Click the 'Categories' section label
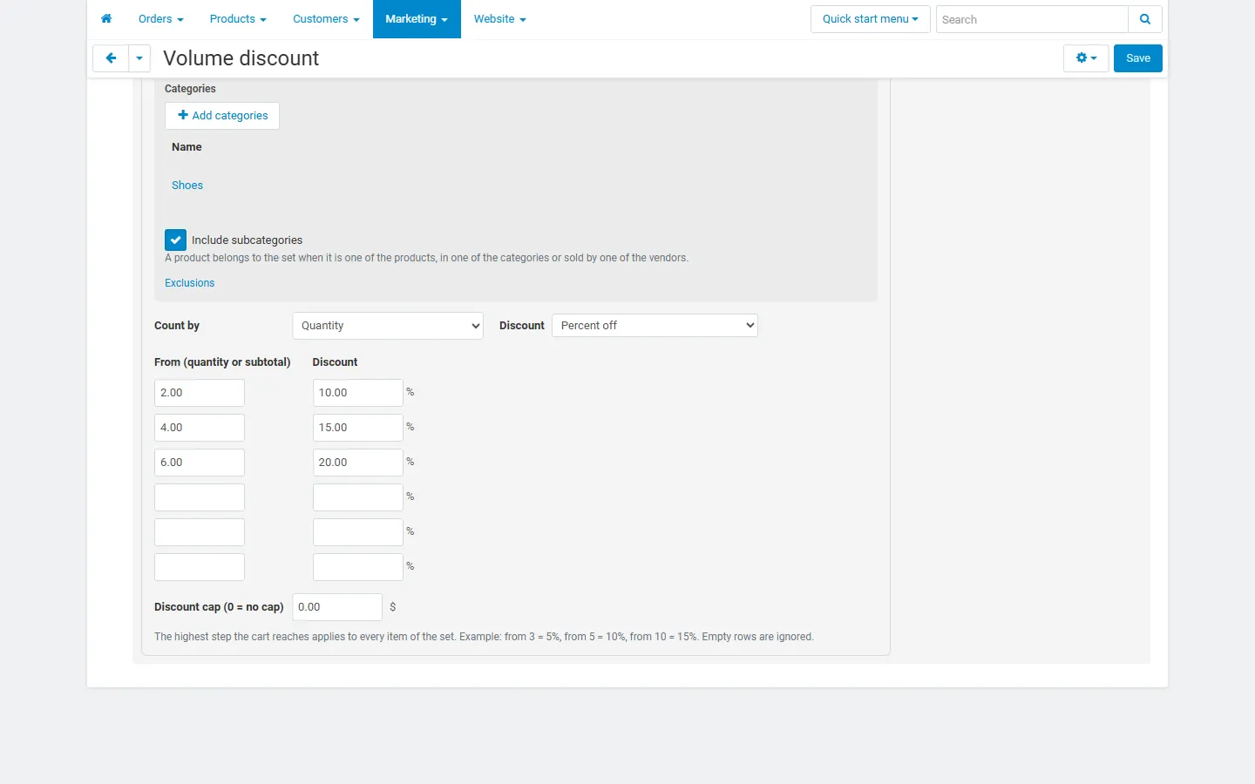 point(190,89)
